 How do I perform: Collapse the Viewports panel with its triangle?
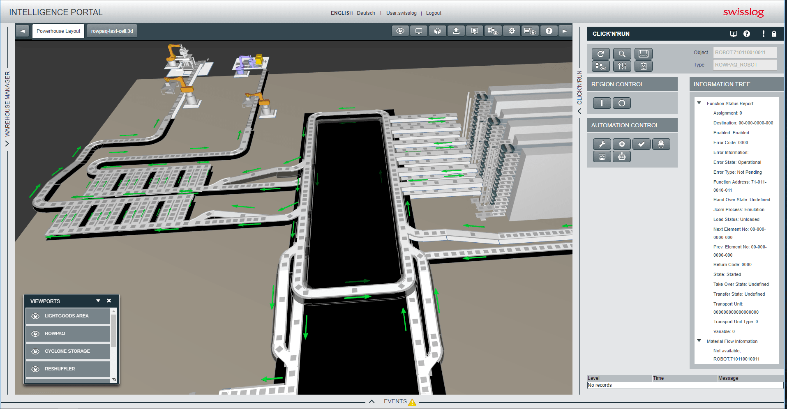(98, 301)
